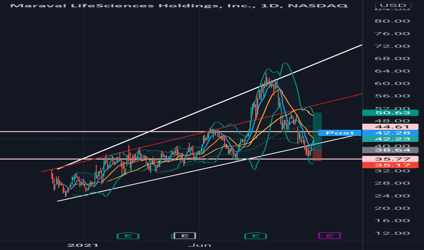Click the 72.00 price axis label
Image resolution: width=424 pixels, height=250 pixels.
coord(392,46)
